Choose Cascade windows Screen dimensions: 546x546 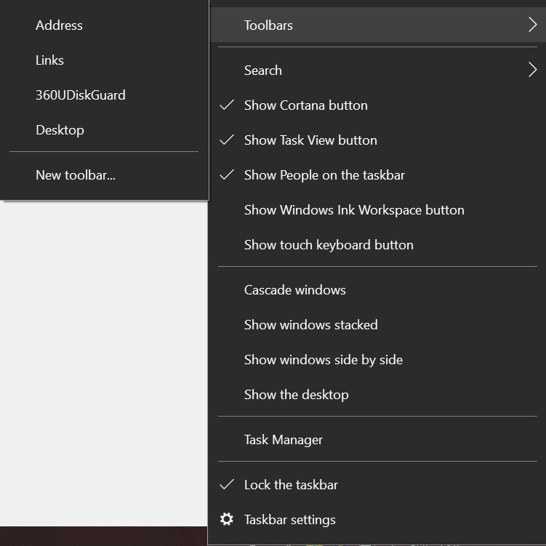pyautogui.click(x=377, y=289)
